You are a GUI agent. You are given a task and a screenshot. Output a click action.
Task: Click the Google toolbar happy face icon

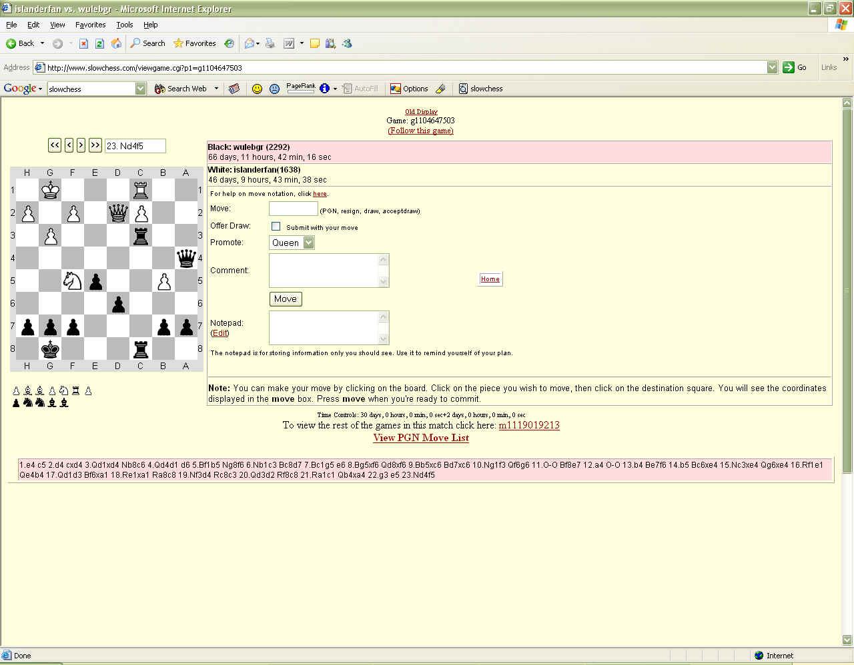tap(257, 89)
